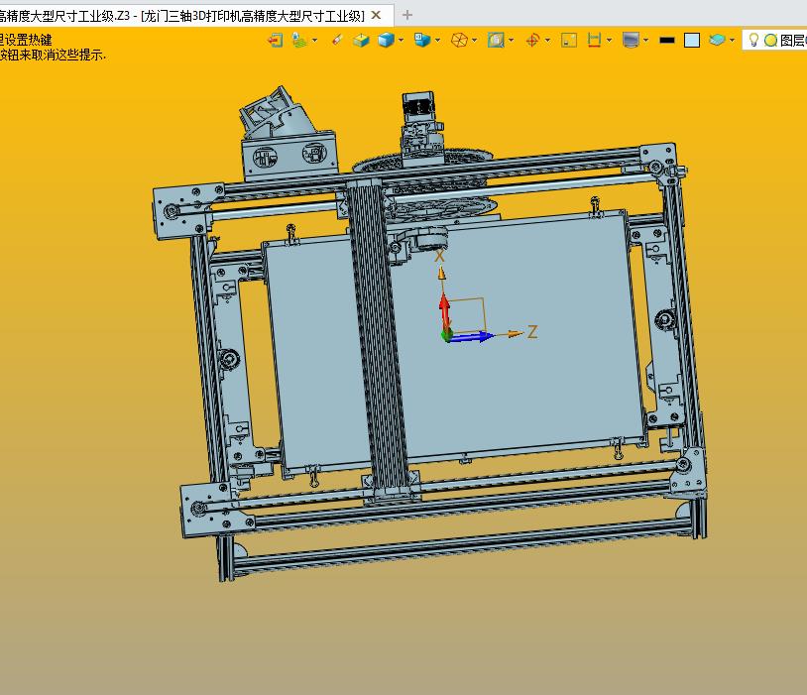This screenshot has width=807, height=695.
Task: Click the red dimension measure icon
Action: tap(595, 40)
